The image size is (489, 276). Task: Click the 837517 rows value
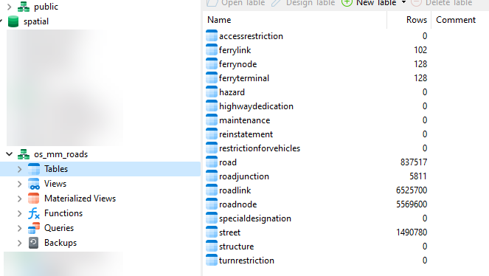tap(414, 162)
